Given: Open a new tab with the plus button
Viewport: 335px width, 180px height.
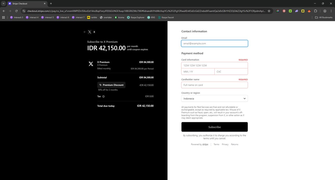Looking at the screenshot, I should pos(51,4).
